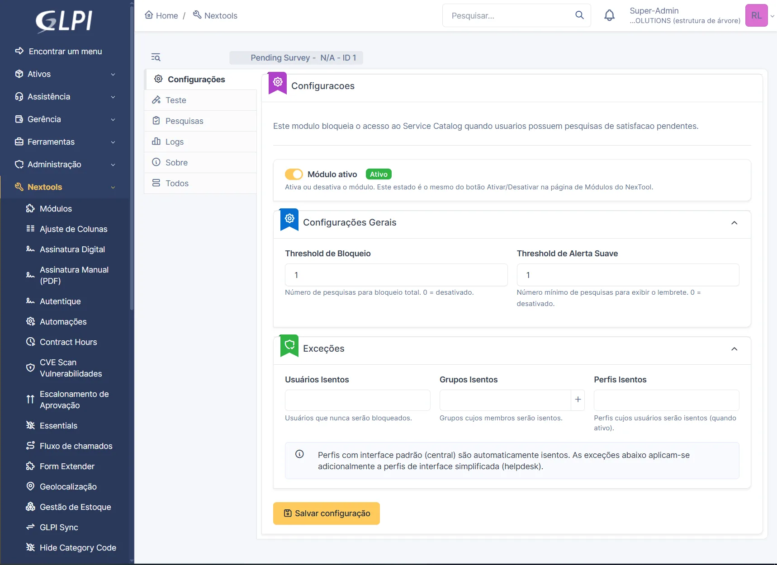Click the Módulos puzzle icon

30,208
